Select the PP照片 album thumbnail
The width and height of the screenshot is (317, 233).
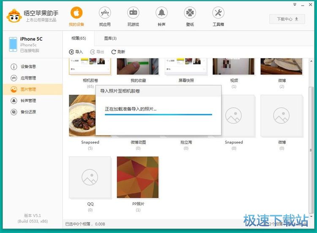pos(138,177)
